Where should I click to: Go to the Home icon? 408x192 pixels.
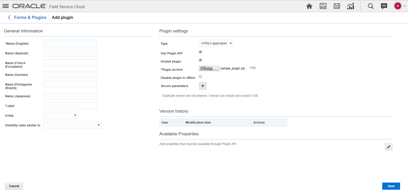click(309, 6)
